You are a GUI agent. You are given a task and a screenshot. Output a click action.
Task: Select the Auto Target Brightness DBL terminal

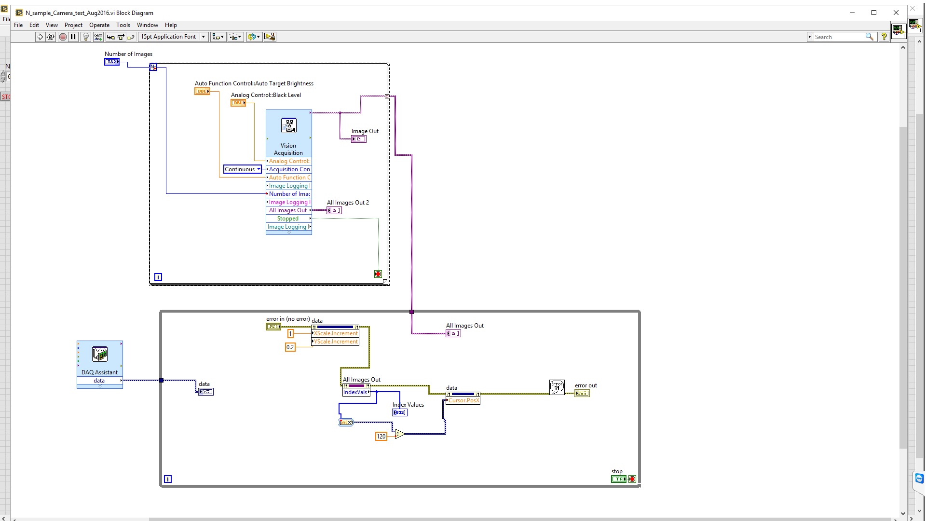(x=202, y=91)
